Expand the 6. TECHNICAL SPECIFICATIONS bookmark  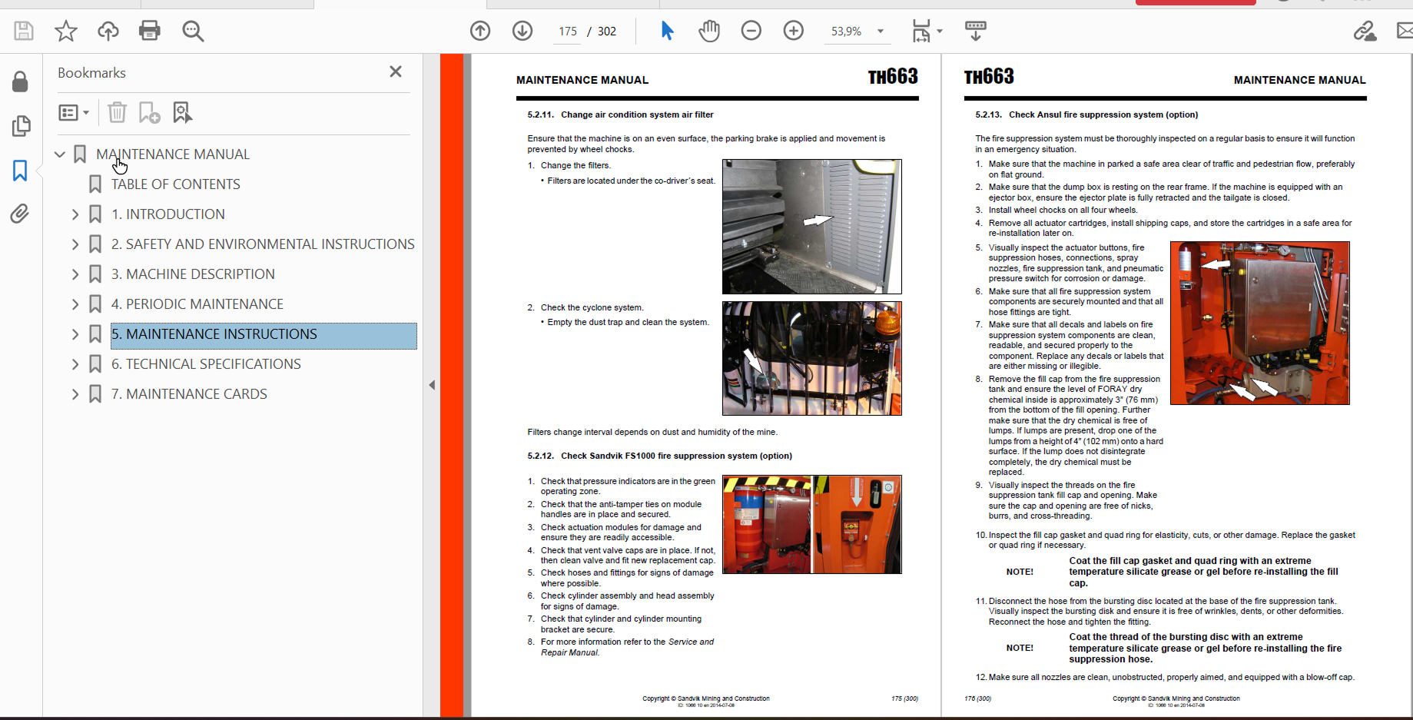click(x=75, y=364)
